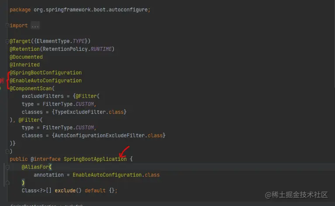Click the fold-end marker beside the highlighted closing parenthesis
335x206 pixels.
[x=7, y=183]
